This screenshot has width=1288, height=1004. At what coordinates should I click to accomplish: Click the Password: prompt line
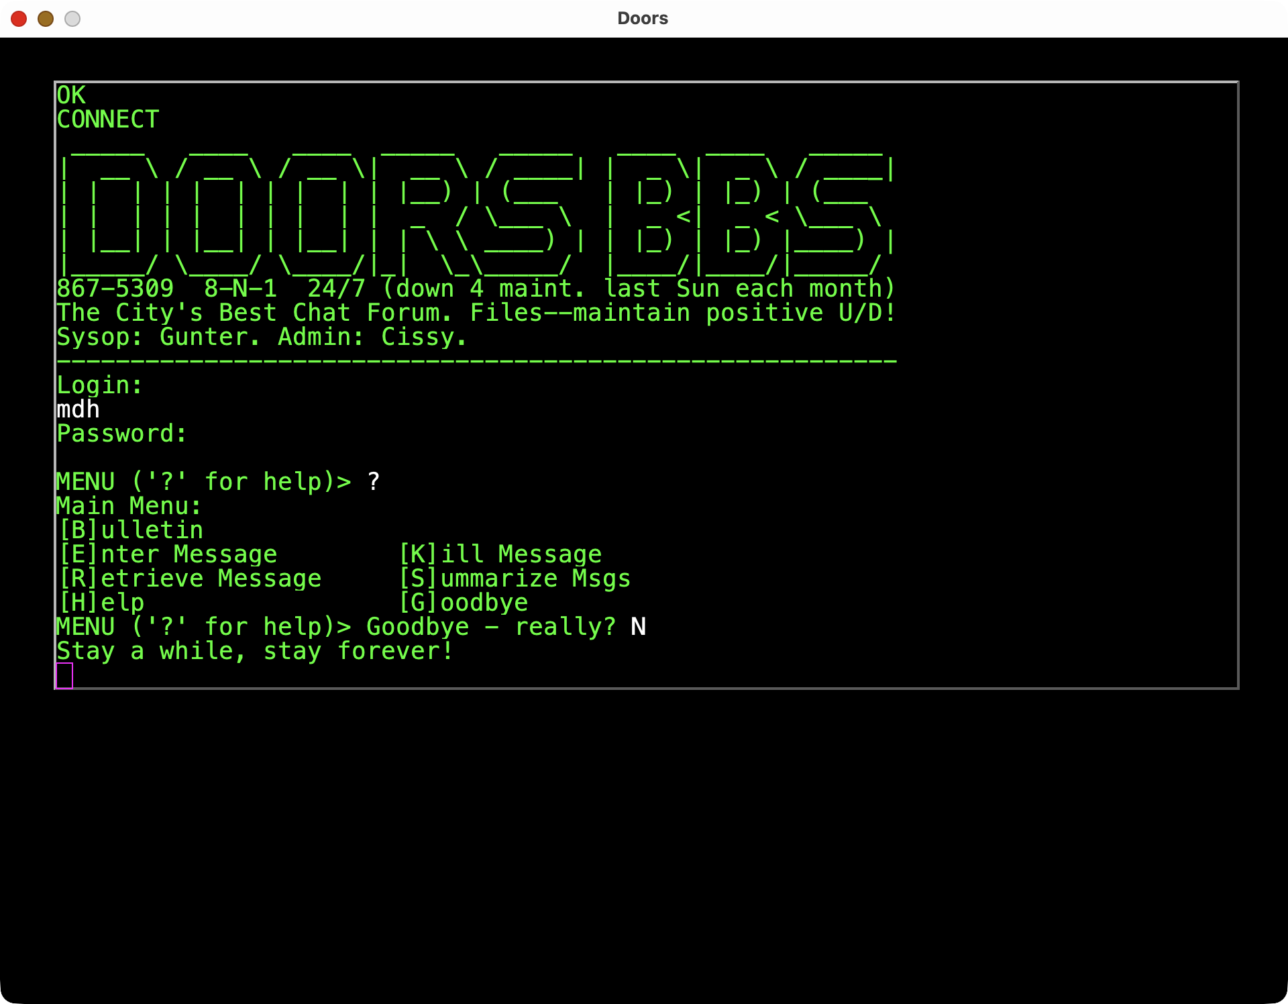(x=121, y=434)
